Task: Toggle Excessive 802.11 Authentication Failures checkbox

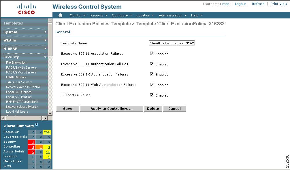Action: click(x=152, y=64)
